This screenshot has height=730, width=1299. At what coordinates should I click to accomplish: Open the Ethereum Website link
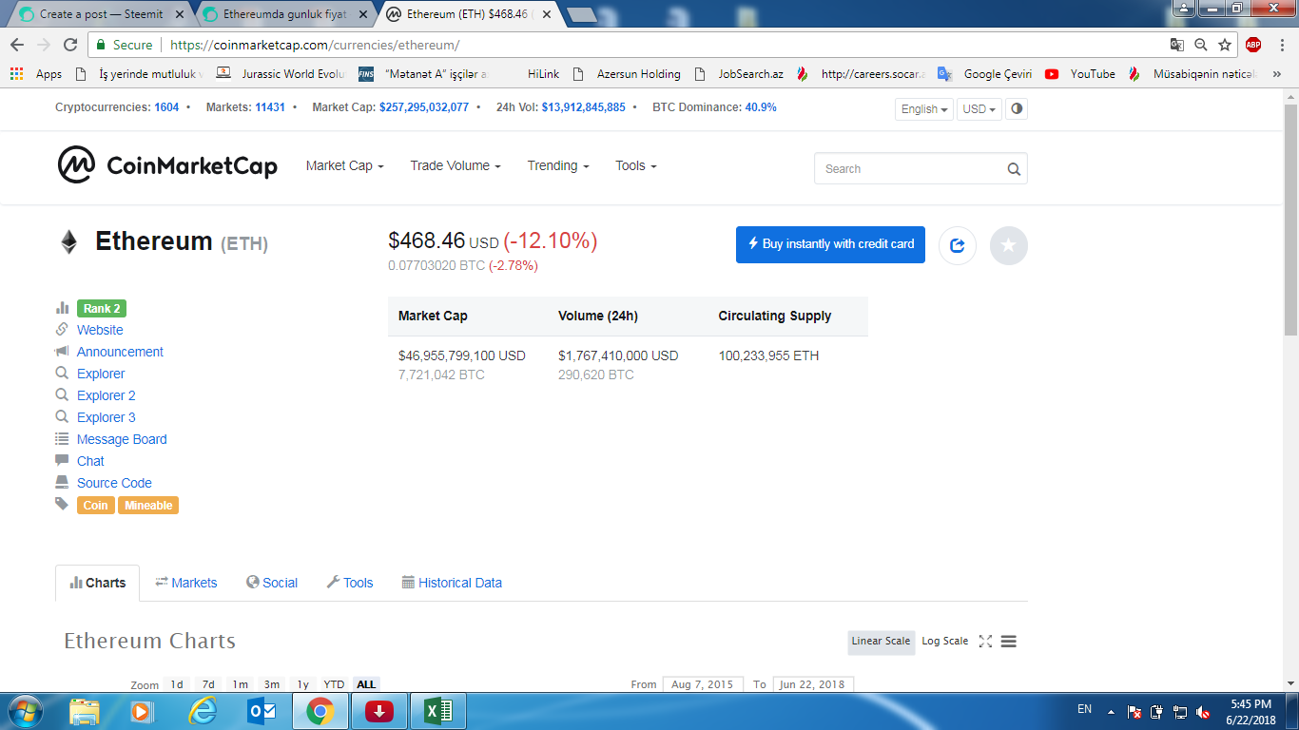click(100, 330)
